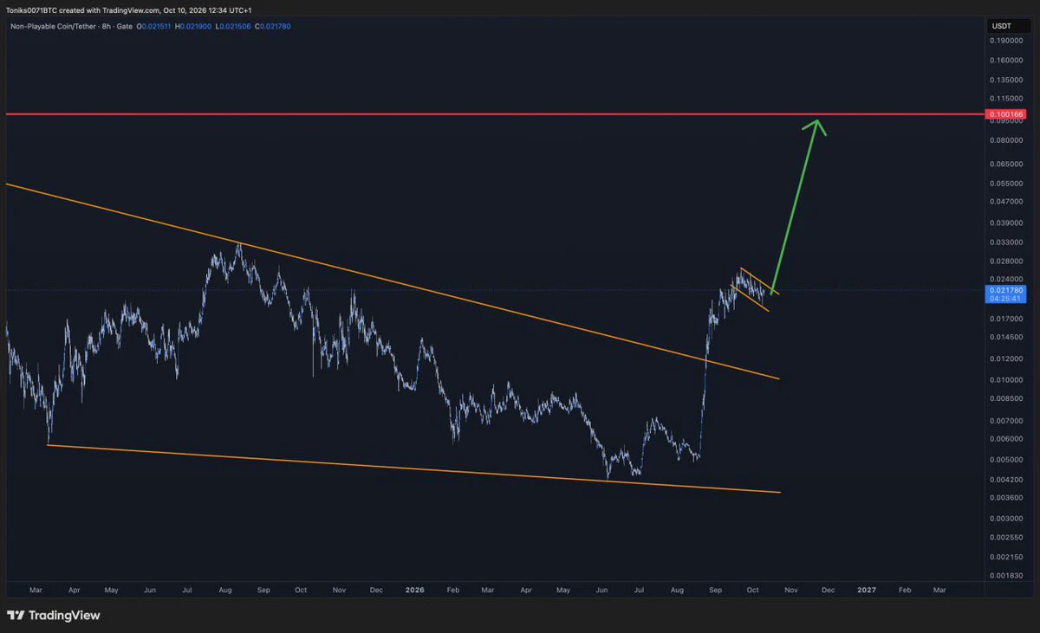This screenshot has height=633, width=1040.
Task: Select the high value H0.021900
Action: [192, 27]
